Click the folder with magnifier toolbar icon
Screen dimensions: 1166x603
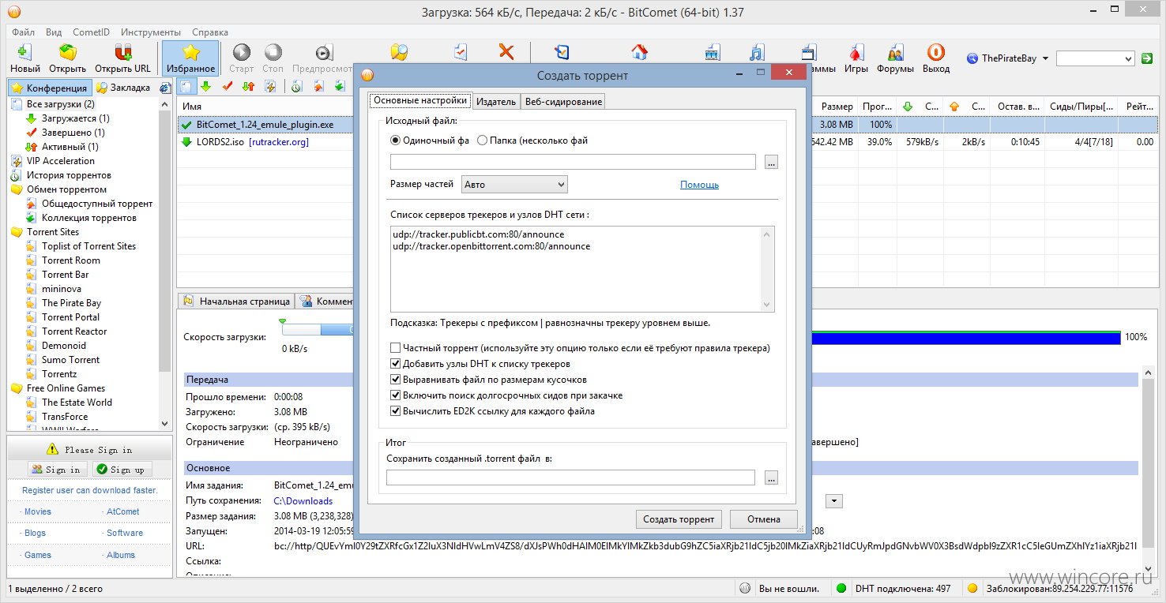(400, 52)
